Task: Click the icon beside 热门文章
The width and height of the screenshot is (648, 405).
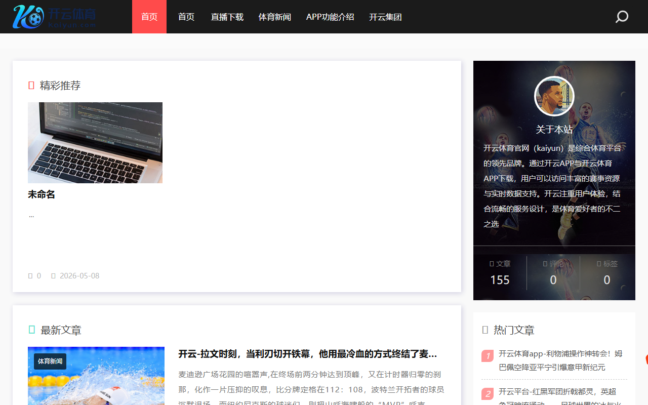Action: (485, 330)
